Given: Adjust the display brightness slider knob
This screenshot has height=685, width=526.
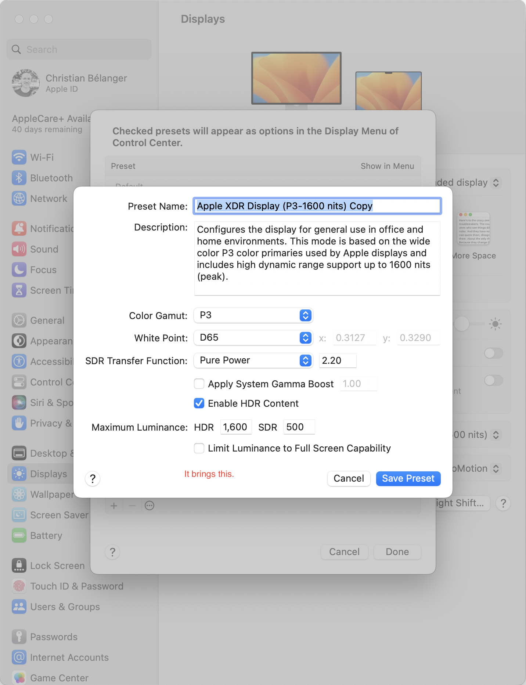Looking at the screenshot, I should click(x=461, y=324).
